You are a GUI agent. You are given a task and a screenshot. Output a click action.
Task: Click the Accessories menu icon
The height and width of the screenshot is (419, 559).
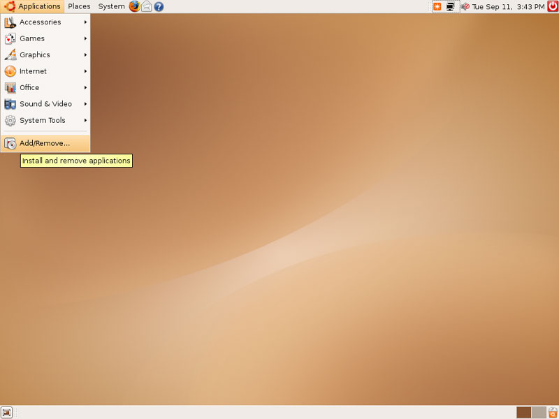(10, 22)
